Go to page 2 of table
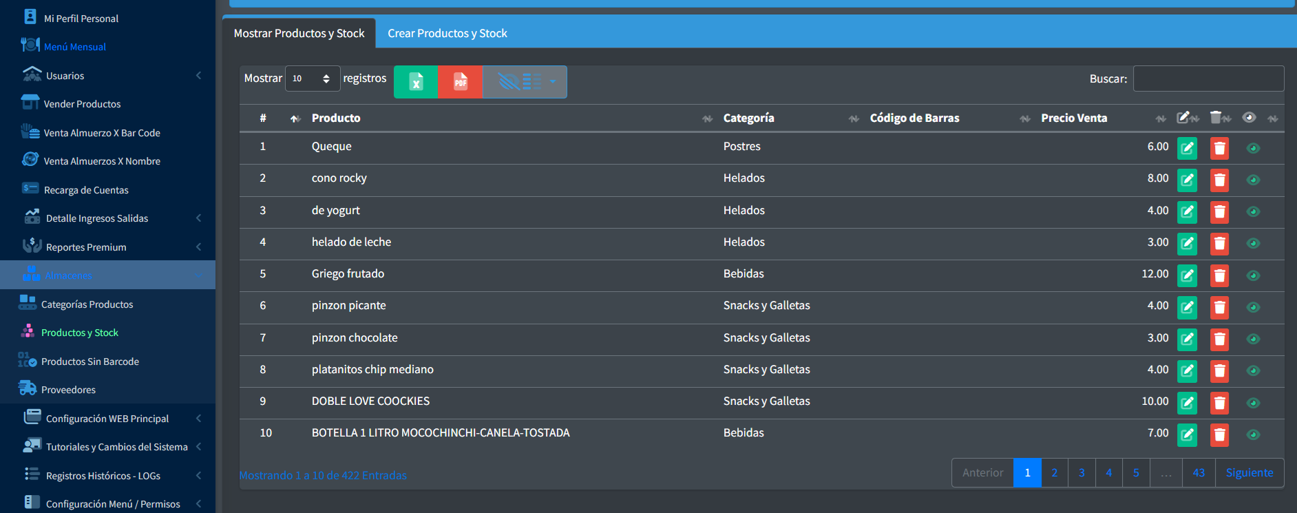This screenshot has height=513, width=1297. 1054,473
